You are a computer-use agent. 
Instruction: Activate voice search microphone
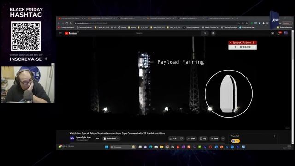point(213,33)
